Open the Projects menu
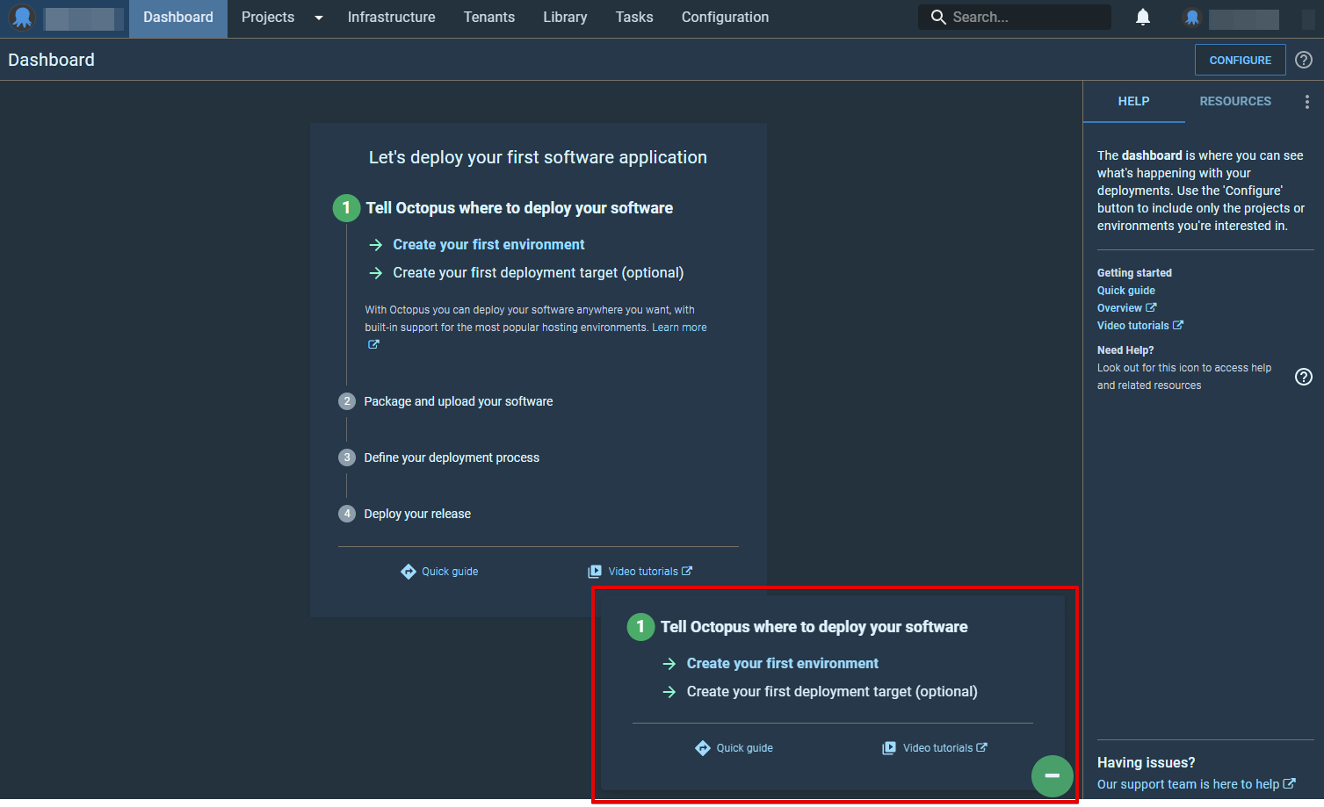1324x807 pixels. 268,18
